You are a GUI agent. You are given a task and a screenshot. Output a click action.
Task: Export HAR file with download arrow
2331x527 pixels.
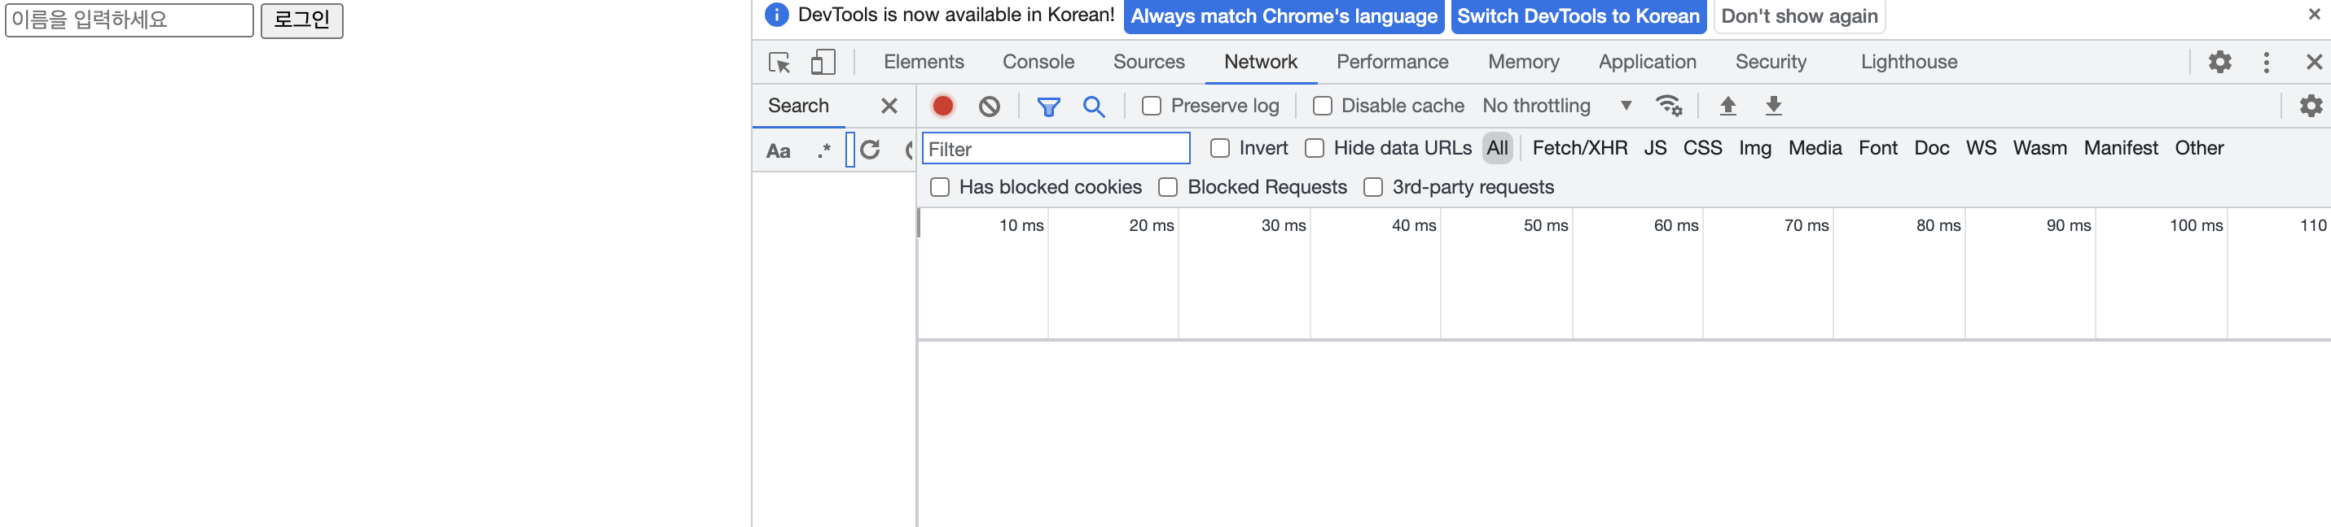[1774, 106]
